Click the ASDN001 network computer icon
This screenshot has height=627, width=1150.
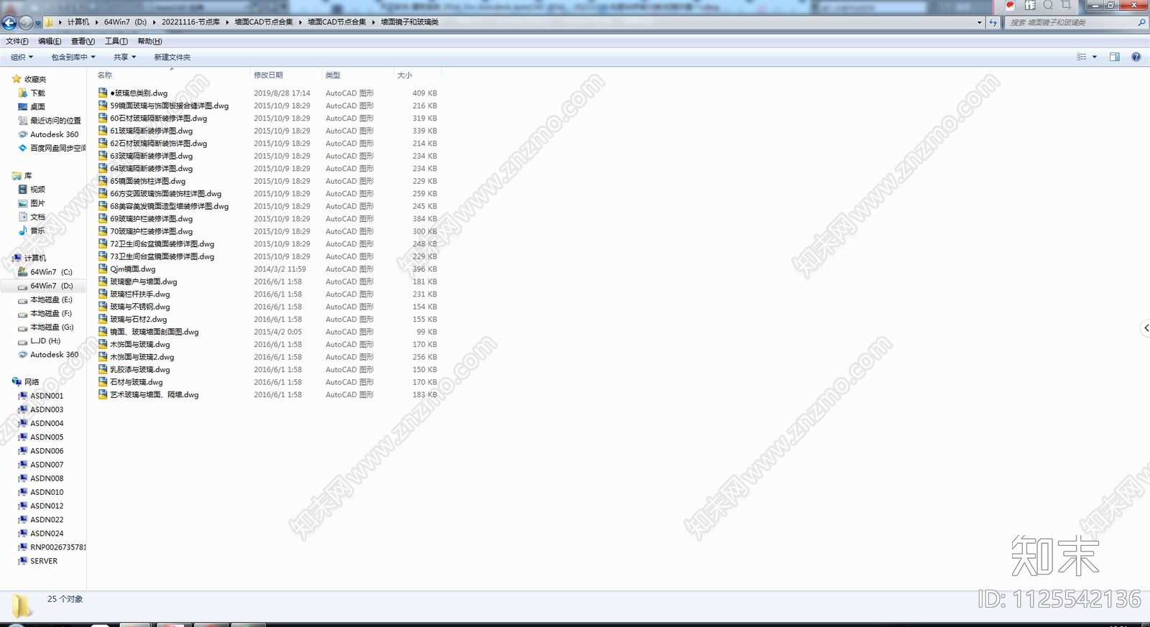point(22,396)
